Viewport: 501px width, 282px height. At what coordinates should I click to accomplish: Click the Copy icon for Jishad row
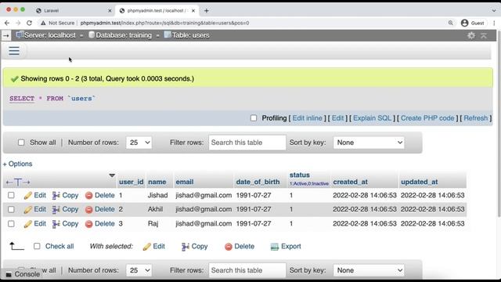[56, 195]
